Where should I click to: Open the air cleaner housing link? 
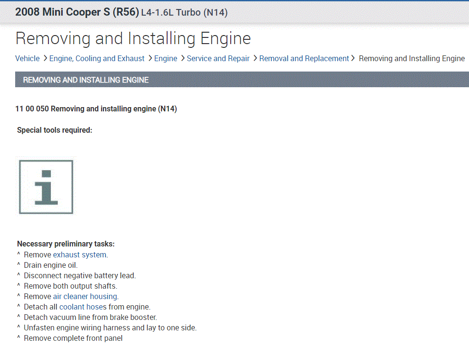click(x=85, y=296)
